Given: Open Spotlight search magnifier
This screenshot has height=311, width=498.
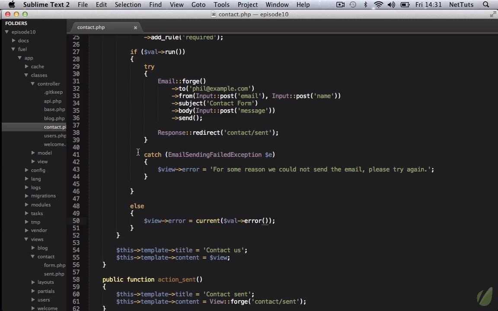Looking at the screenshot, I should tap(485, 4).
